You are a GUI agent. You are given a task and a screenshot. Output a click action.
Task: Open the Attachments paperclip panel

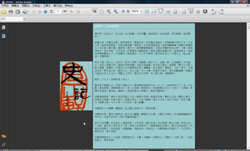(4, 145)
